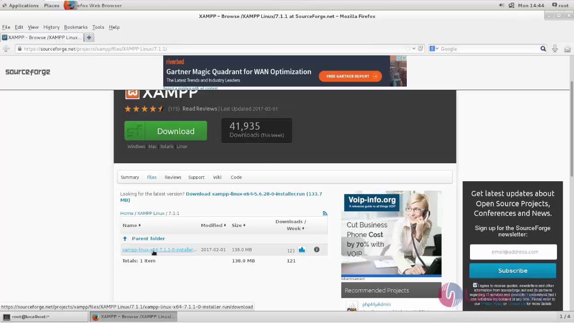
Task: Open the Help menu
Action: click(x=114, y=27)
